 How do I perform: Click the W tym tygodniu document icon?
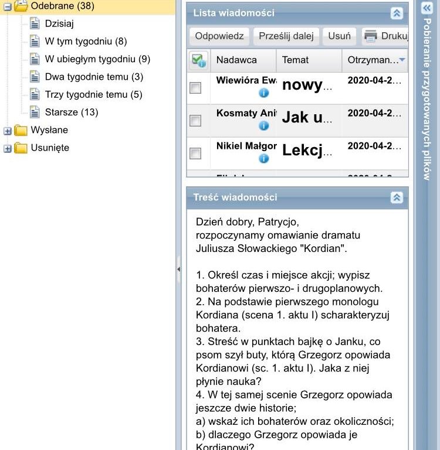coord(35,42)
